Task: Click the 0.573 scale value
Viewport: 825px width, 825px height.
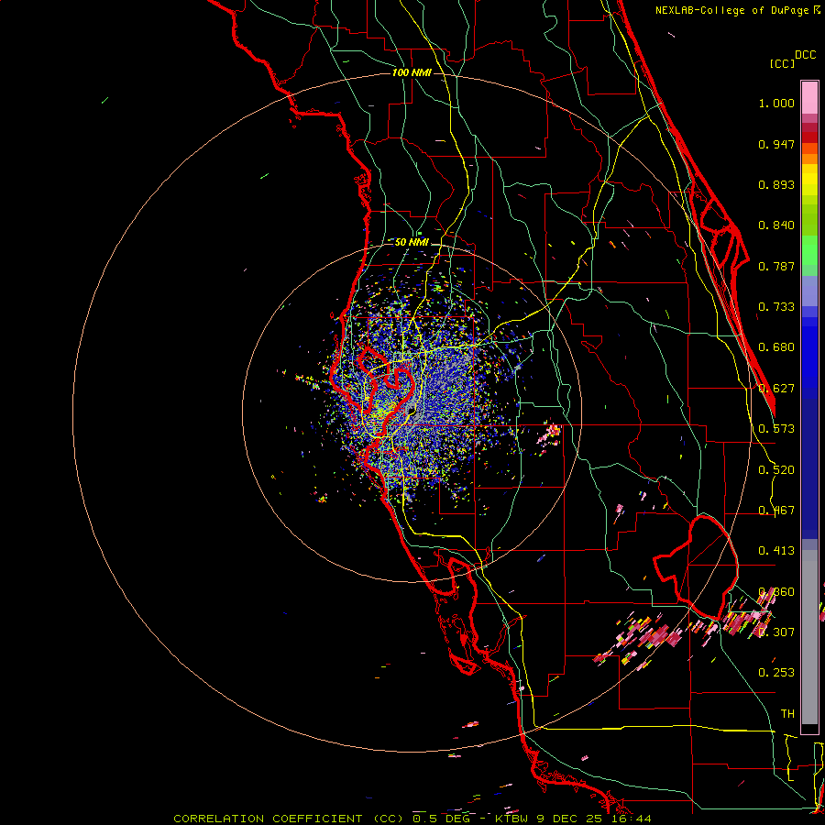Action: (x=776, y=429)
